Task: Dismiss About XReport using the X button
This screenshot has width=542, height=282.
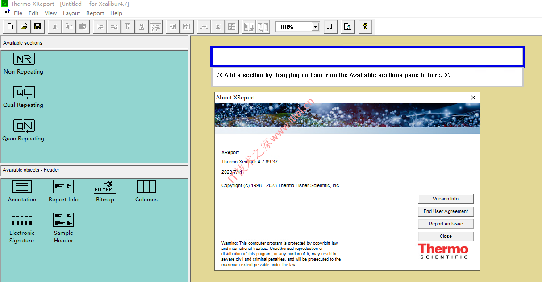Action: tap(473, 98)
